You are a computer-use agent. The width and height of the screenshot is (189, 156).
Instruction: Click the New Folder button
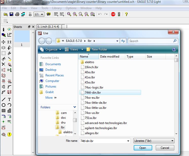click(x=97, y=49)
